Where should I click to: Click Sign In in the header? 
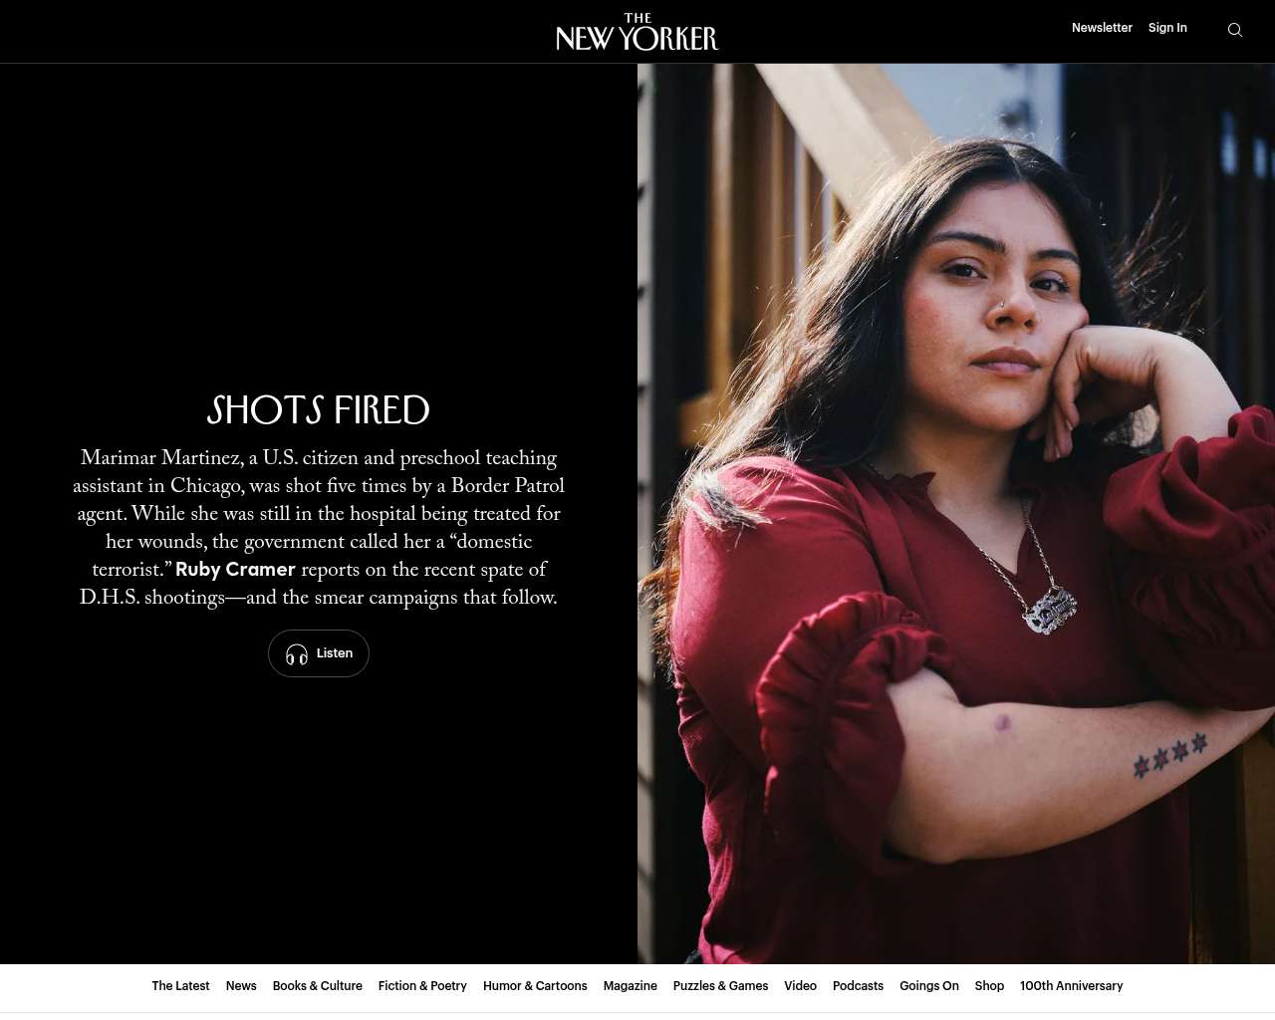tap(1167, 28)
